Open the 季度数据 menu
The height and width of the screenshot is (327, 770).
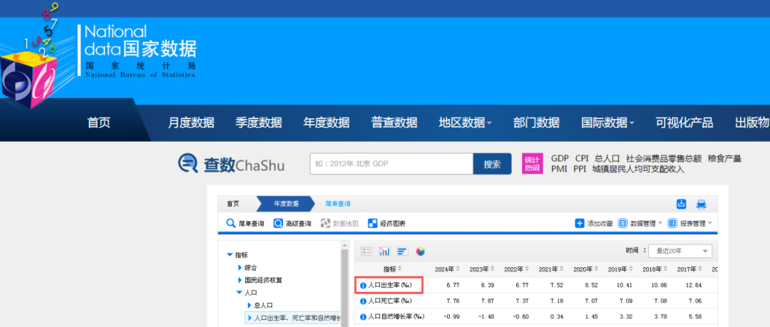click(259, 123)
